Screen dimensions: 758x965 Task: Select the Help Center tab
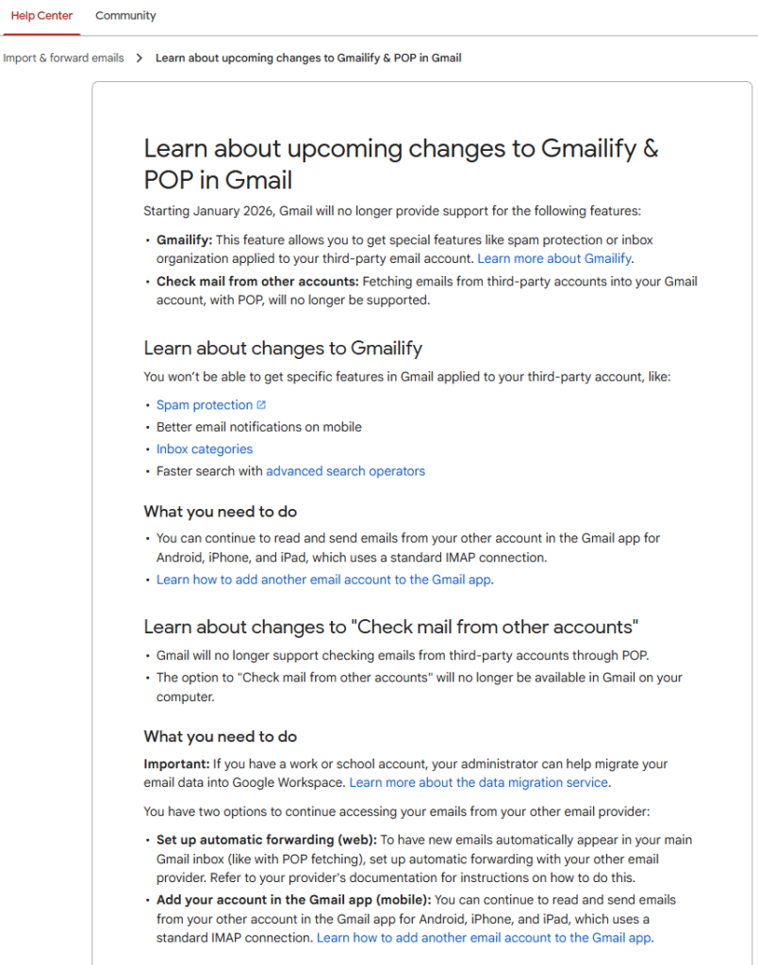click(x=41, y=15)
